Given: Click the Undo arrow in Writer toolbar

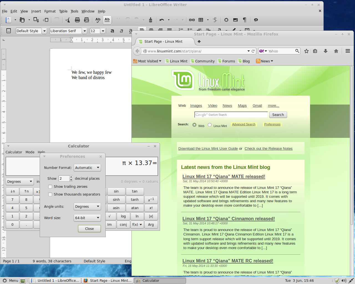Looking at the screenshot, I should pyautogui.click(x=162, y=20).
